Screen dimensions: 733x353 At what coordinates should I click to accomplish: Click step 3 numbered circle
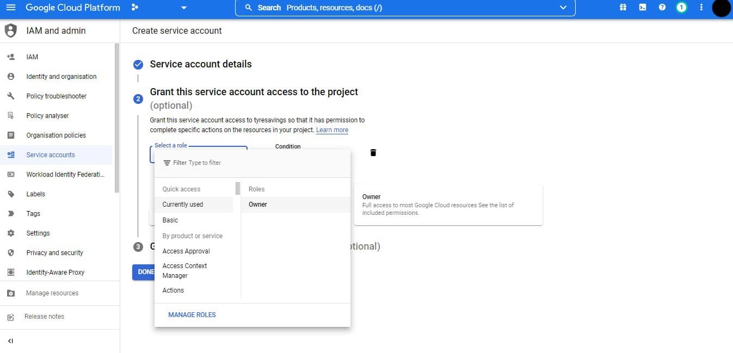click(138, 247)
